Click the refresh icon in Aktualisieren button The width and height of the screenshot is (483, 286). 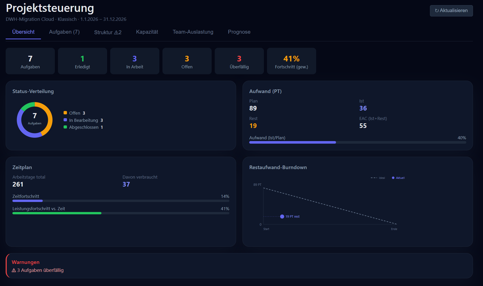pos(437,11)
